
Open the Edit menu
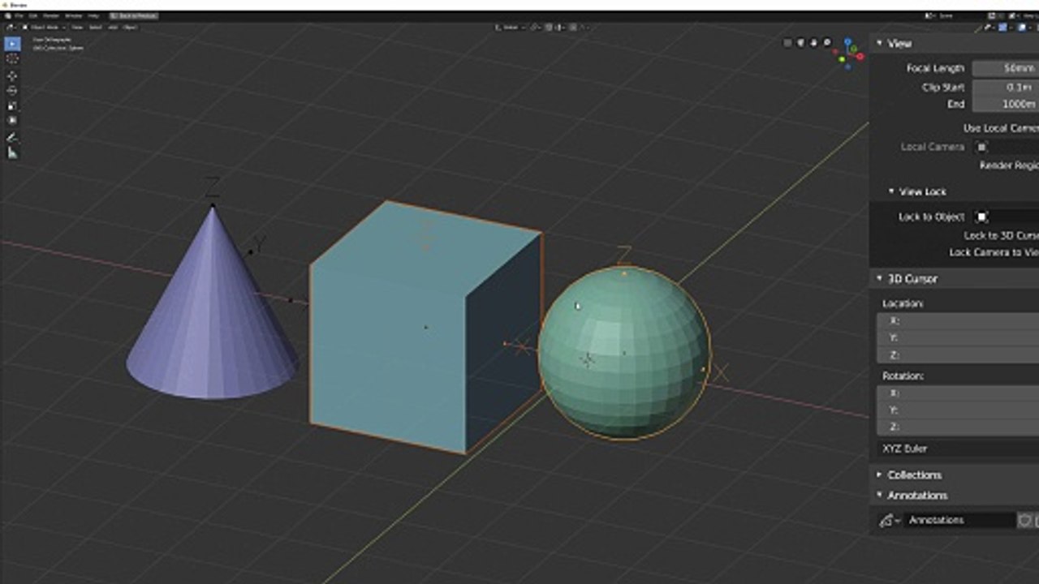33,16
